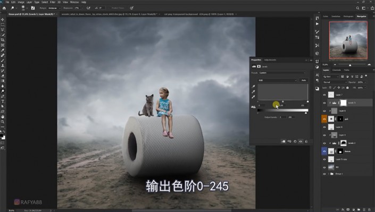Toggle the Protect Tones checkbox
This screenshot has width=375, height=212.
110,8
